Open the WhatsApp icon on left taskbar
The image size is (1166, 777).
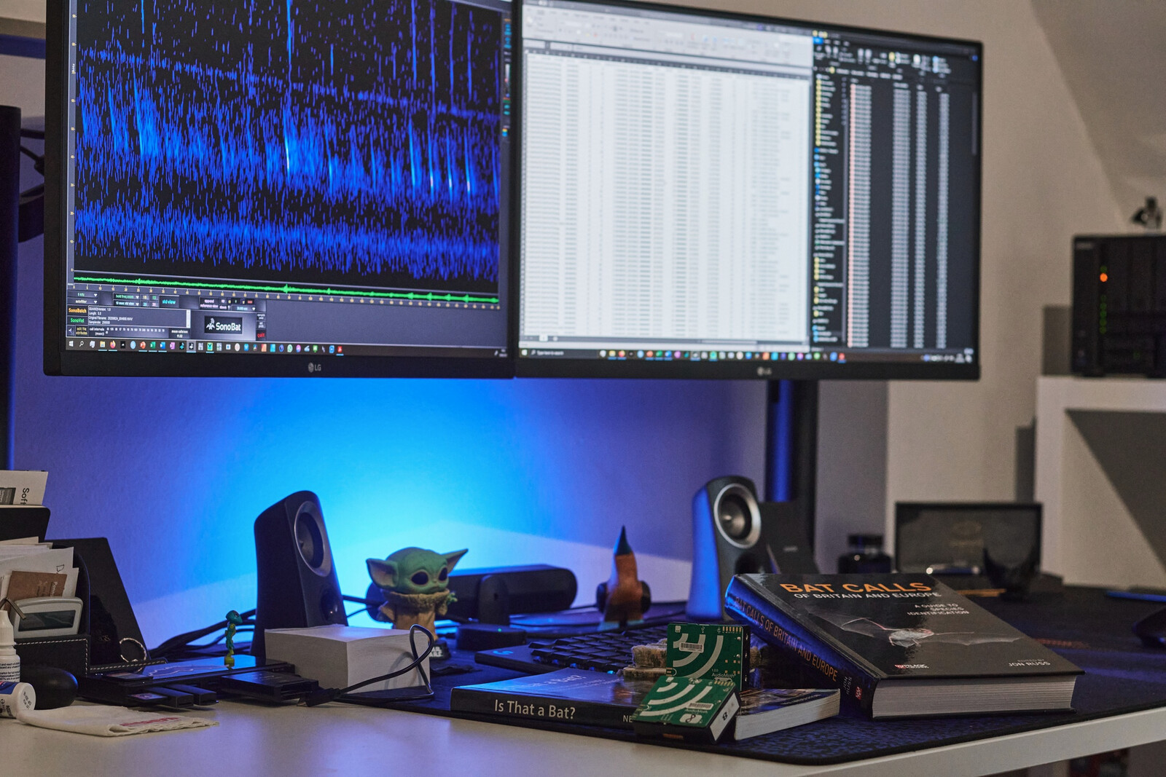(x=289, y=349)
